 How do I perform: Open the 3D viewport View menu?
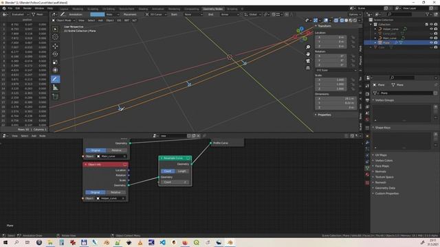(x=81, y=21)
